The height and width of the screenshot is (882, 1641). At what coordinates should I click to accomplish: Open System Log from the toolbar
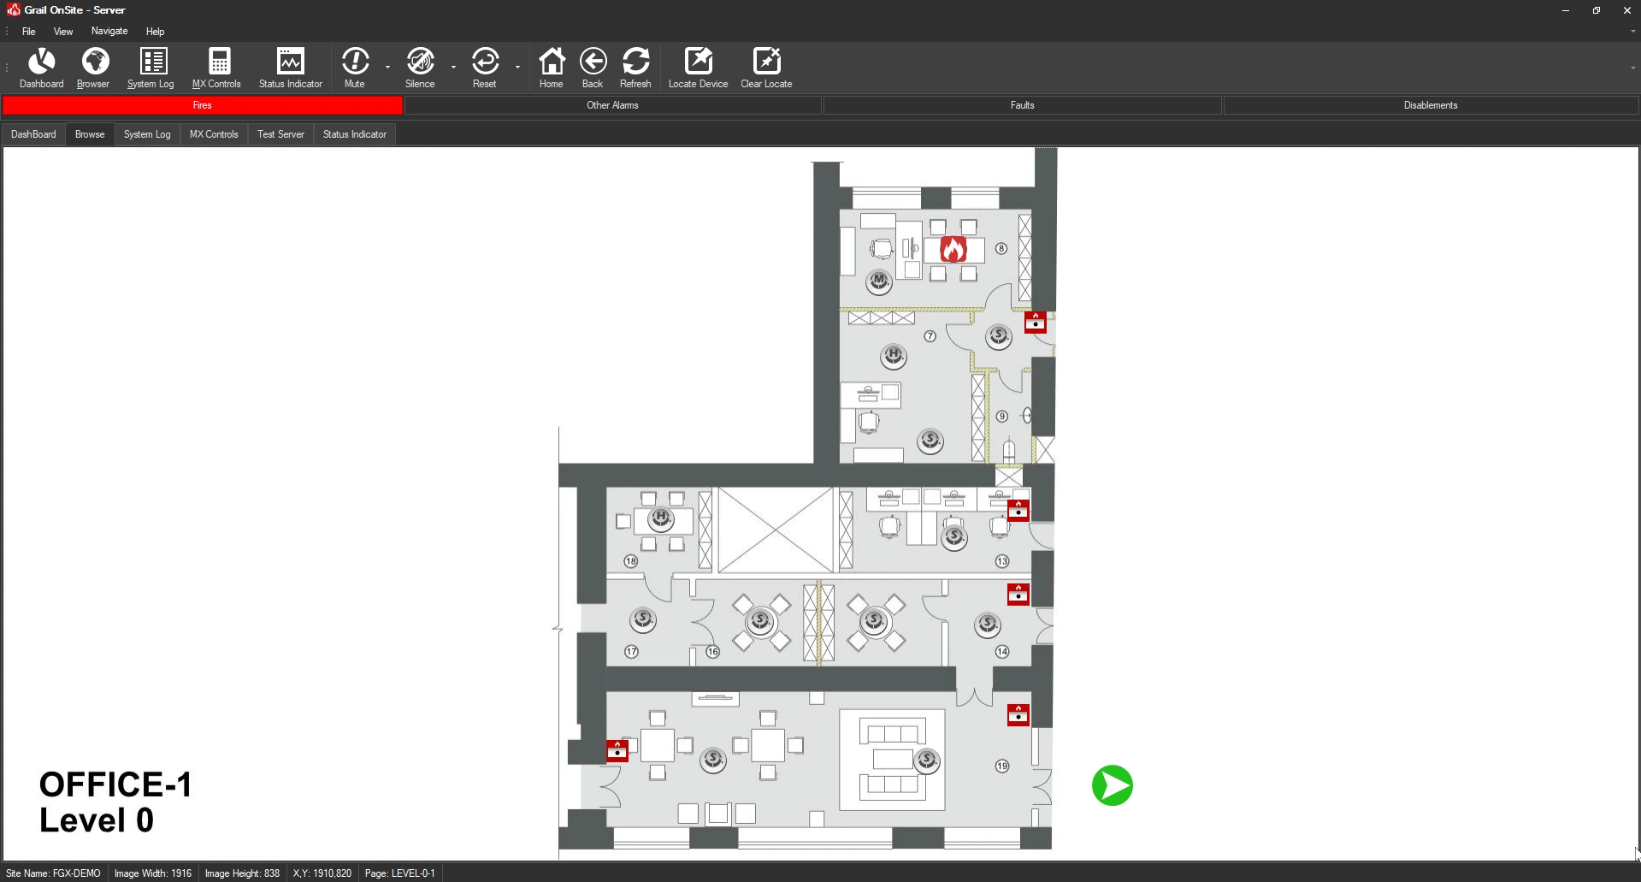[x=151, y=67]
